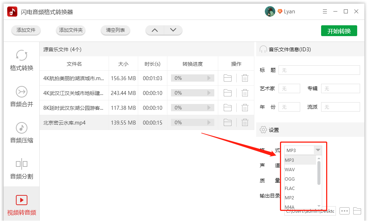Choose OGG from format list
The height and width of the screenshot is (221, 368).
coord(300,179)
